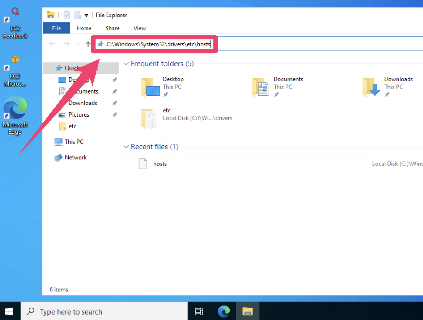Viewport: 423px width, 320px height.
Task: Collapse the Recent files section
Action: click(126, 147)
